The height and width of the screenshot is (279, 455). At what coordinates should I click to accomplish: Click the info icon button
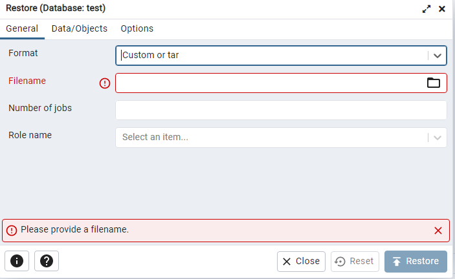click(16, 261)
